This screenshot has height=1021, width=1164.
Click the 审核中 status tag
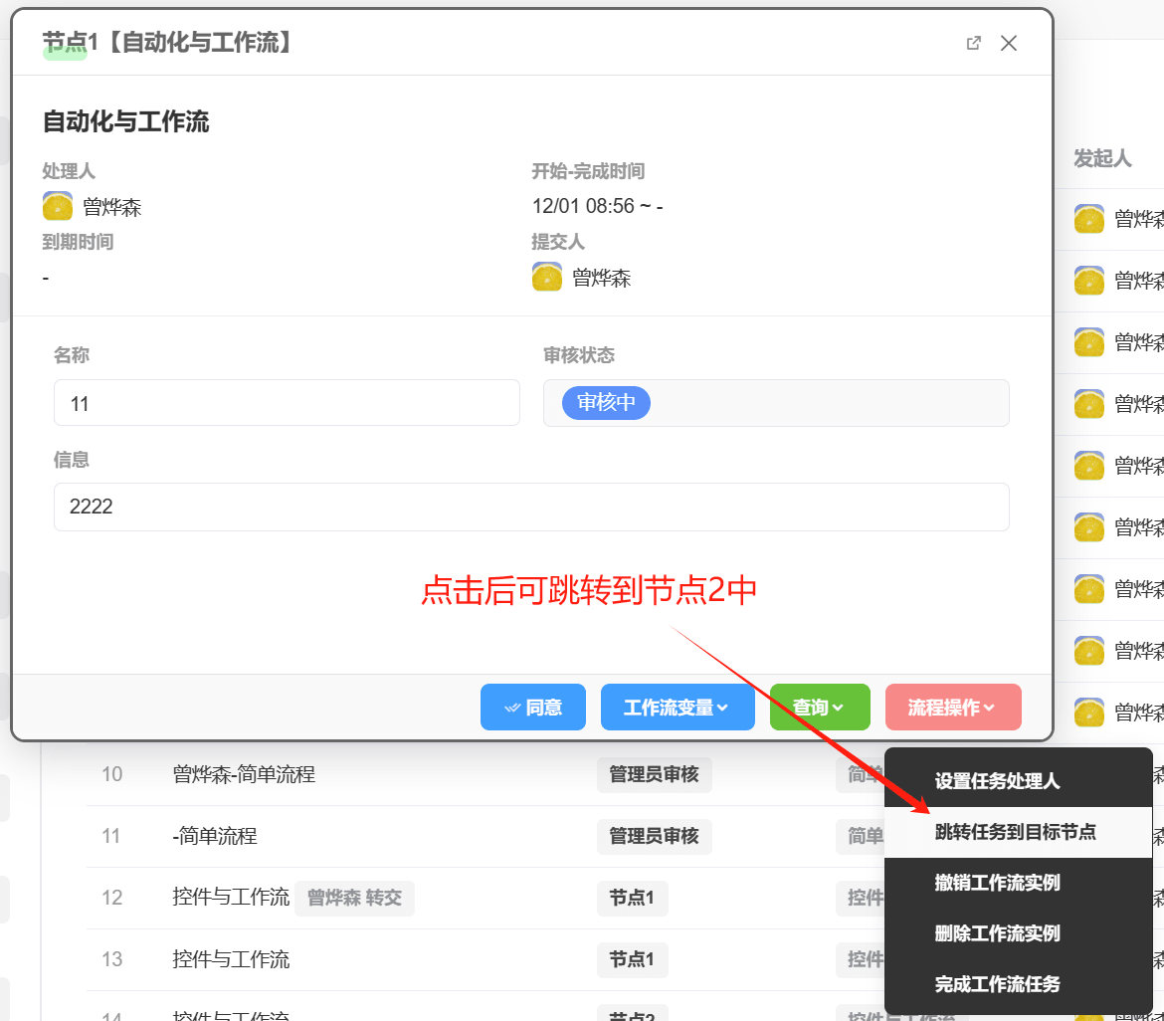tap(606, 403)
